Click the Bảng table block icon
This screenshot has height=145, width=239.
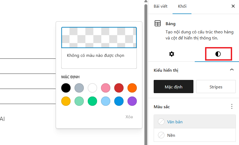[x=158, y=24]
